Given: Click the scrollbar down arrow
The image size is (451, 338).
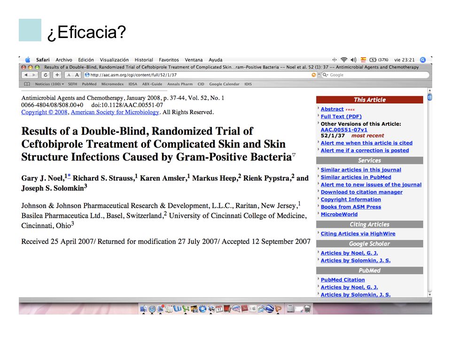Looking at the screenshot, I should 430,295.
